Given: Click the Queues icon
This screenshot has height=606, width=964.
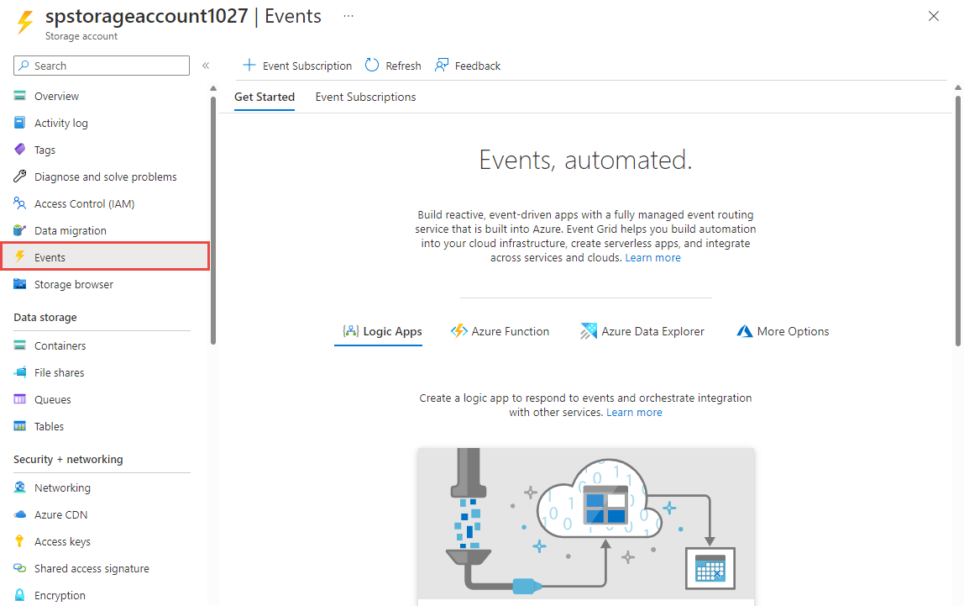Looking at the screenshot, I should click(19, 398).
